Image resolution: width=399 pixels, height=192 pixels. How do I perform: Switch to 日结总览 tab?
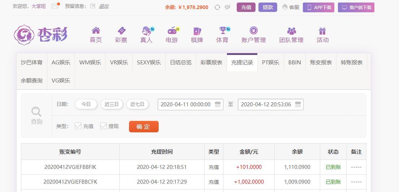pyautogui.click(x=181, y=63)
